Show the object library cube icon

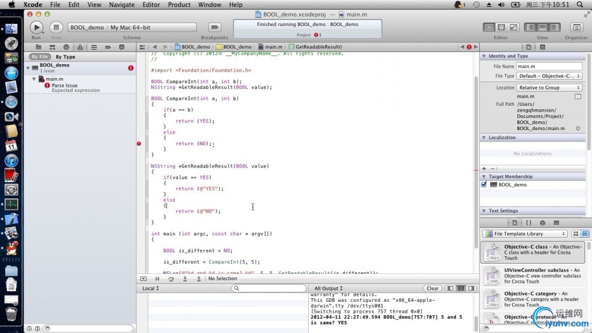(542, 223)
